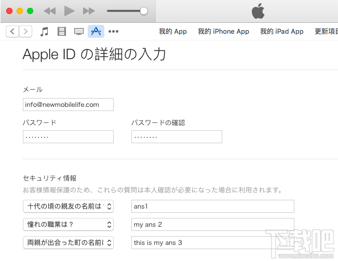This screenshot has width=338, height=261.
Task: Click the Apple ID の詳細の入力 heading
Action: pyautogui.click(x=94, y=54)
